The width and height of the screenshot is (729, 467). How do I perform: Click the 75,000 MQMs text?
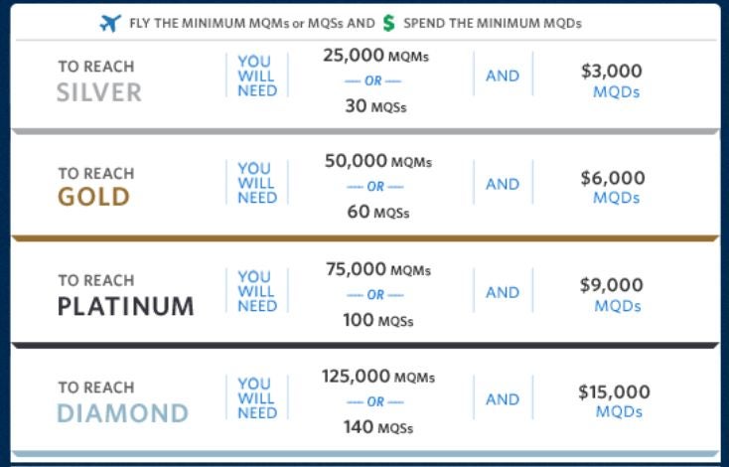[378, 270]
